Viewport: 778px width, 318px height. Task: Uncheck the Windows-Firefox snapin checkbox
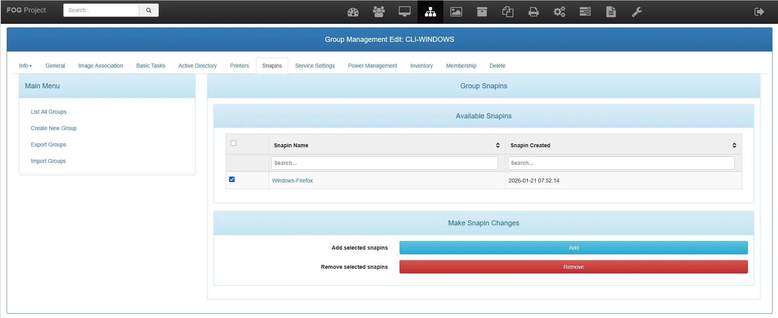point(232,179)
